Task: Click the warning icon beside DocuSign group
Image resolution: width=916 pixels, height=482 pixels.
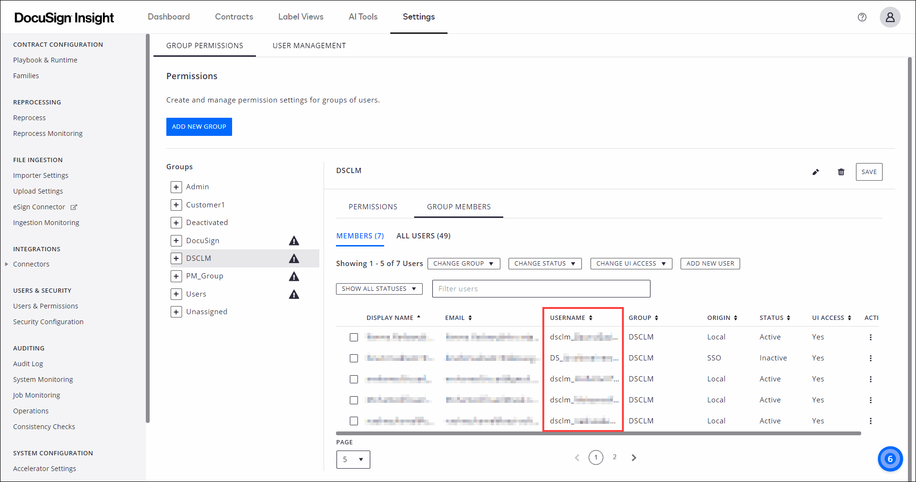Action: (294, 241)
